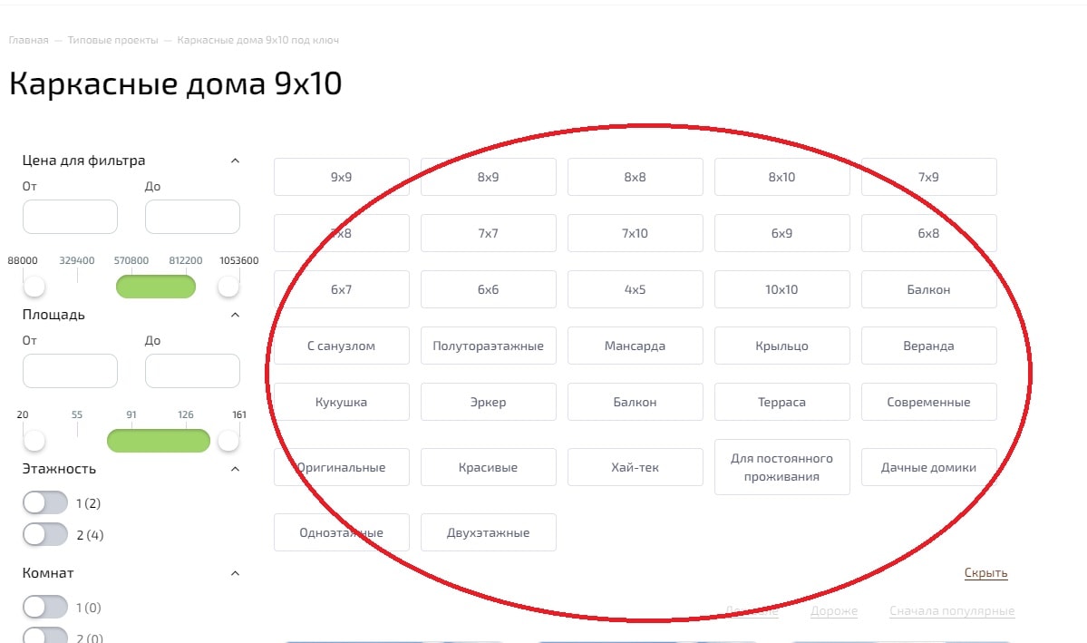Viewport: 1087px width, 643px height.
Task: Click the price minimum От input field
Action: point(70,217)
